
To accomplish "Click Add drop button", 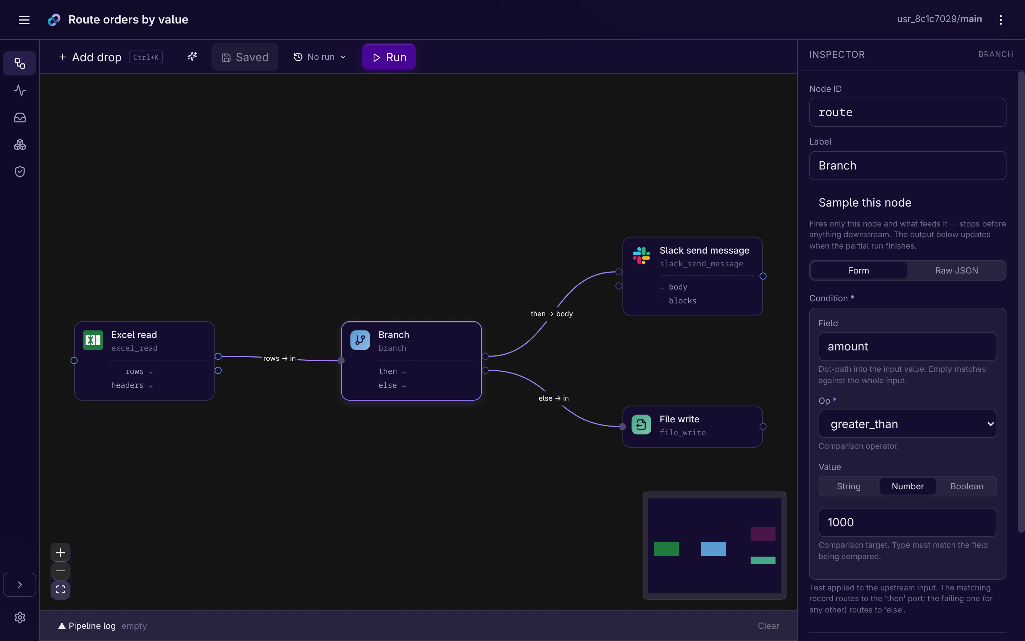I will point(110,57).
